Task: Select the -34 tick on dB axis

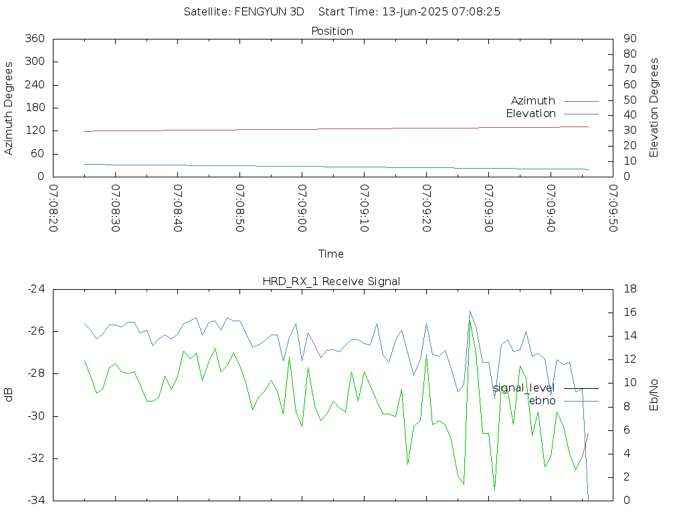Action: [36, 501]
